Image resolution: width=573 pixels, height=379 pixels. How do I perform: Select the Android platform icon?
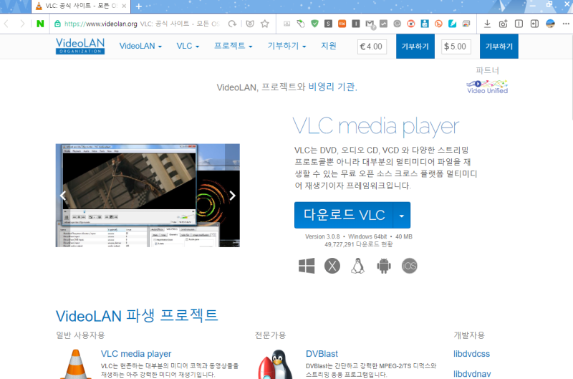[x=384, y=266]
